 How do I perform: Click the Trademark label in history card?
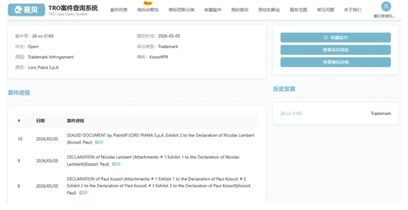(381, 113)
